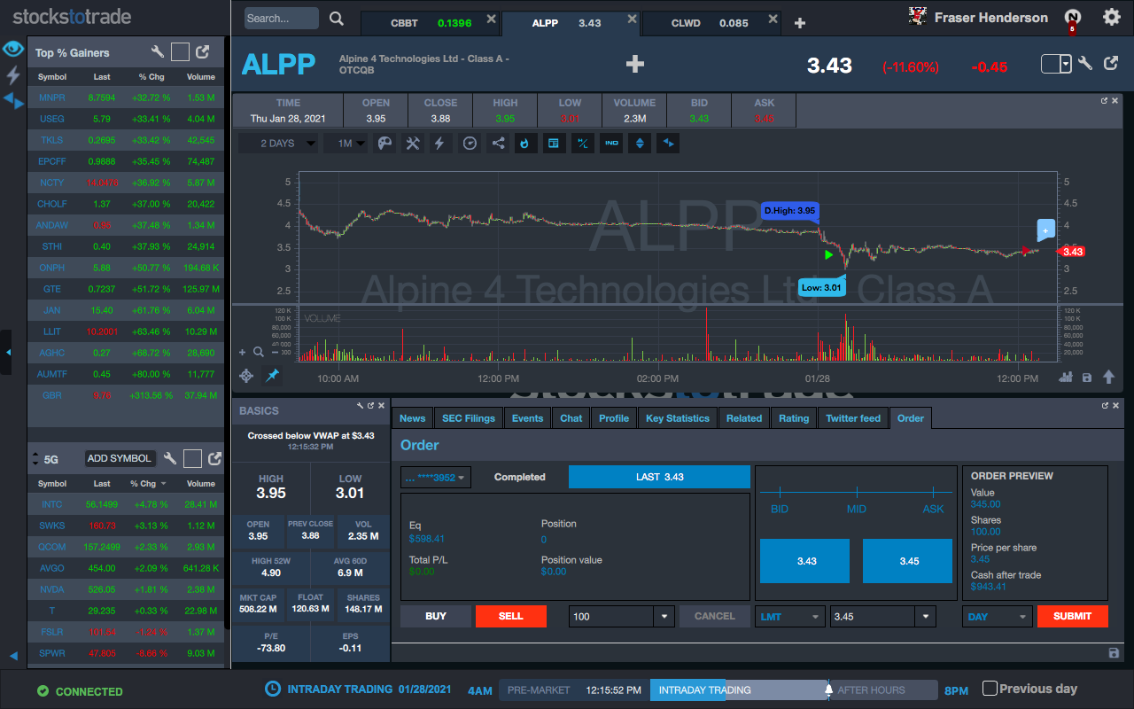Select the BUY order side
Image resolution: width=1134 pixels, height=709 pixels.
436,616
